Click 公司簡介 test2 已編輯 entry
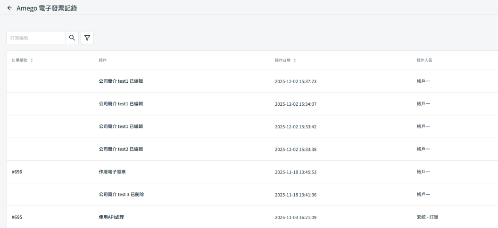This screenshot has height=228, width=498. coord(117,149)
